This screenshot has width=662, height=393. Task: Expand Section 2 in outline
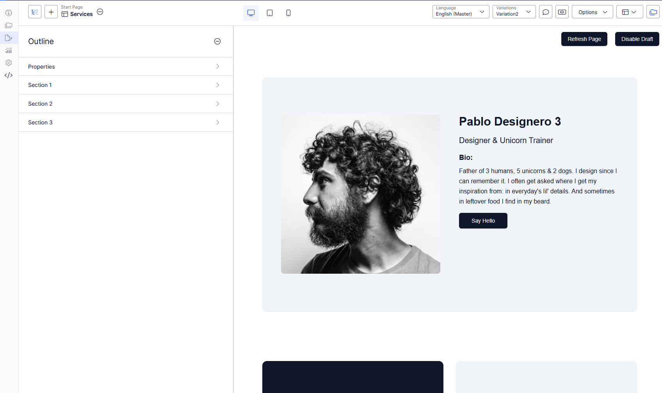coord(126,104)
